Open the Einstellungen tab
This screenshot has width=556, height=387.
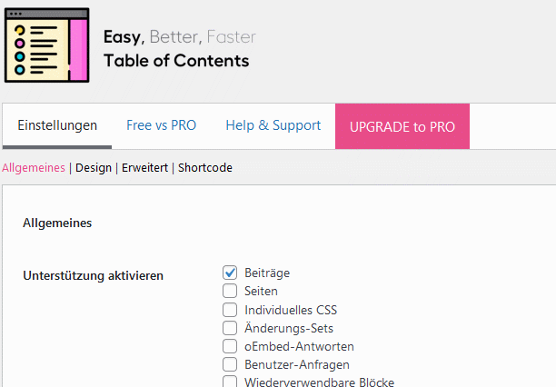57,125
